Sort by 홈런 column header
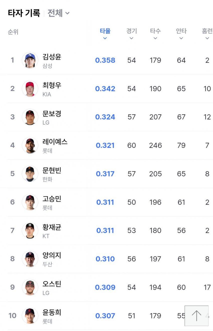Viewport: 213px width, 331px height. (207, 33)
